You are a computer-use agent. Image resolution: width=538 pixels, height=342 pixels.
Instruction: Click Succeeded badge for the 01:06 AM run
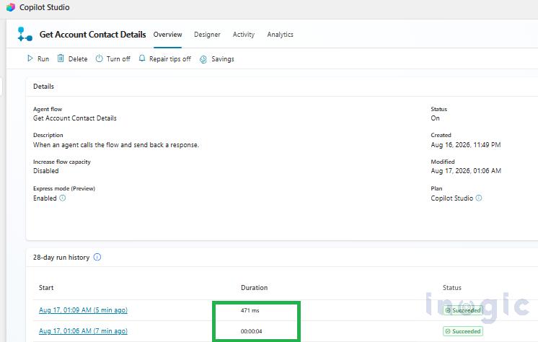[463, 331]
